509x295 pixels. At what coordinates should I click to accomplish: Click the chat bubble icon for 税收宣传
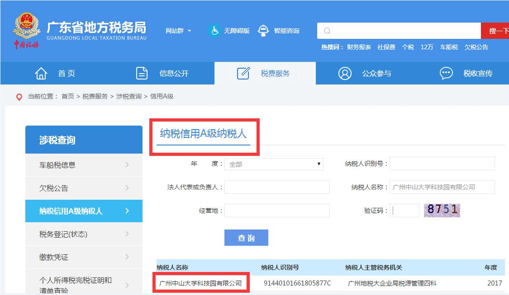(x=446, y=73)
